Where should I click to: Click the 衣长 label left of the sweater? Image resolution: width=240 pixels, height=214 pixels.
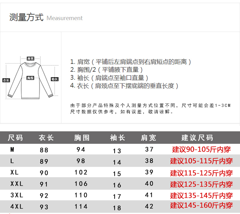click(x=6, y=80)
